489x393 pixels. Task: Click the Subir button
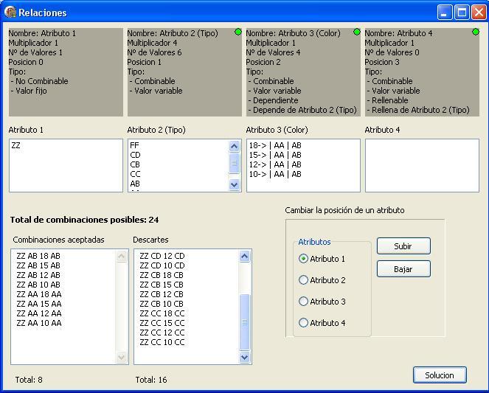tap(403, 246)
